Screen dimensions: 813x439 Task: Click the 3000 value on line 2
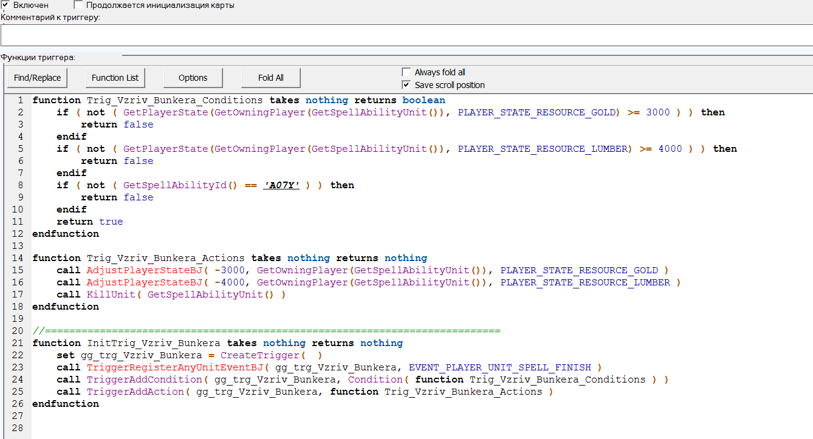657,112
